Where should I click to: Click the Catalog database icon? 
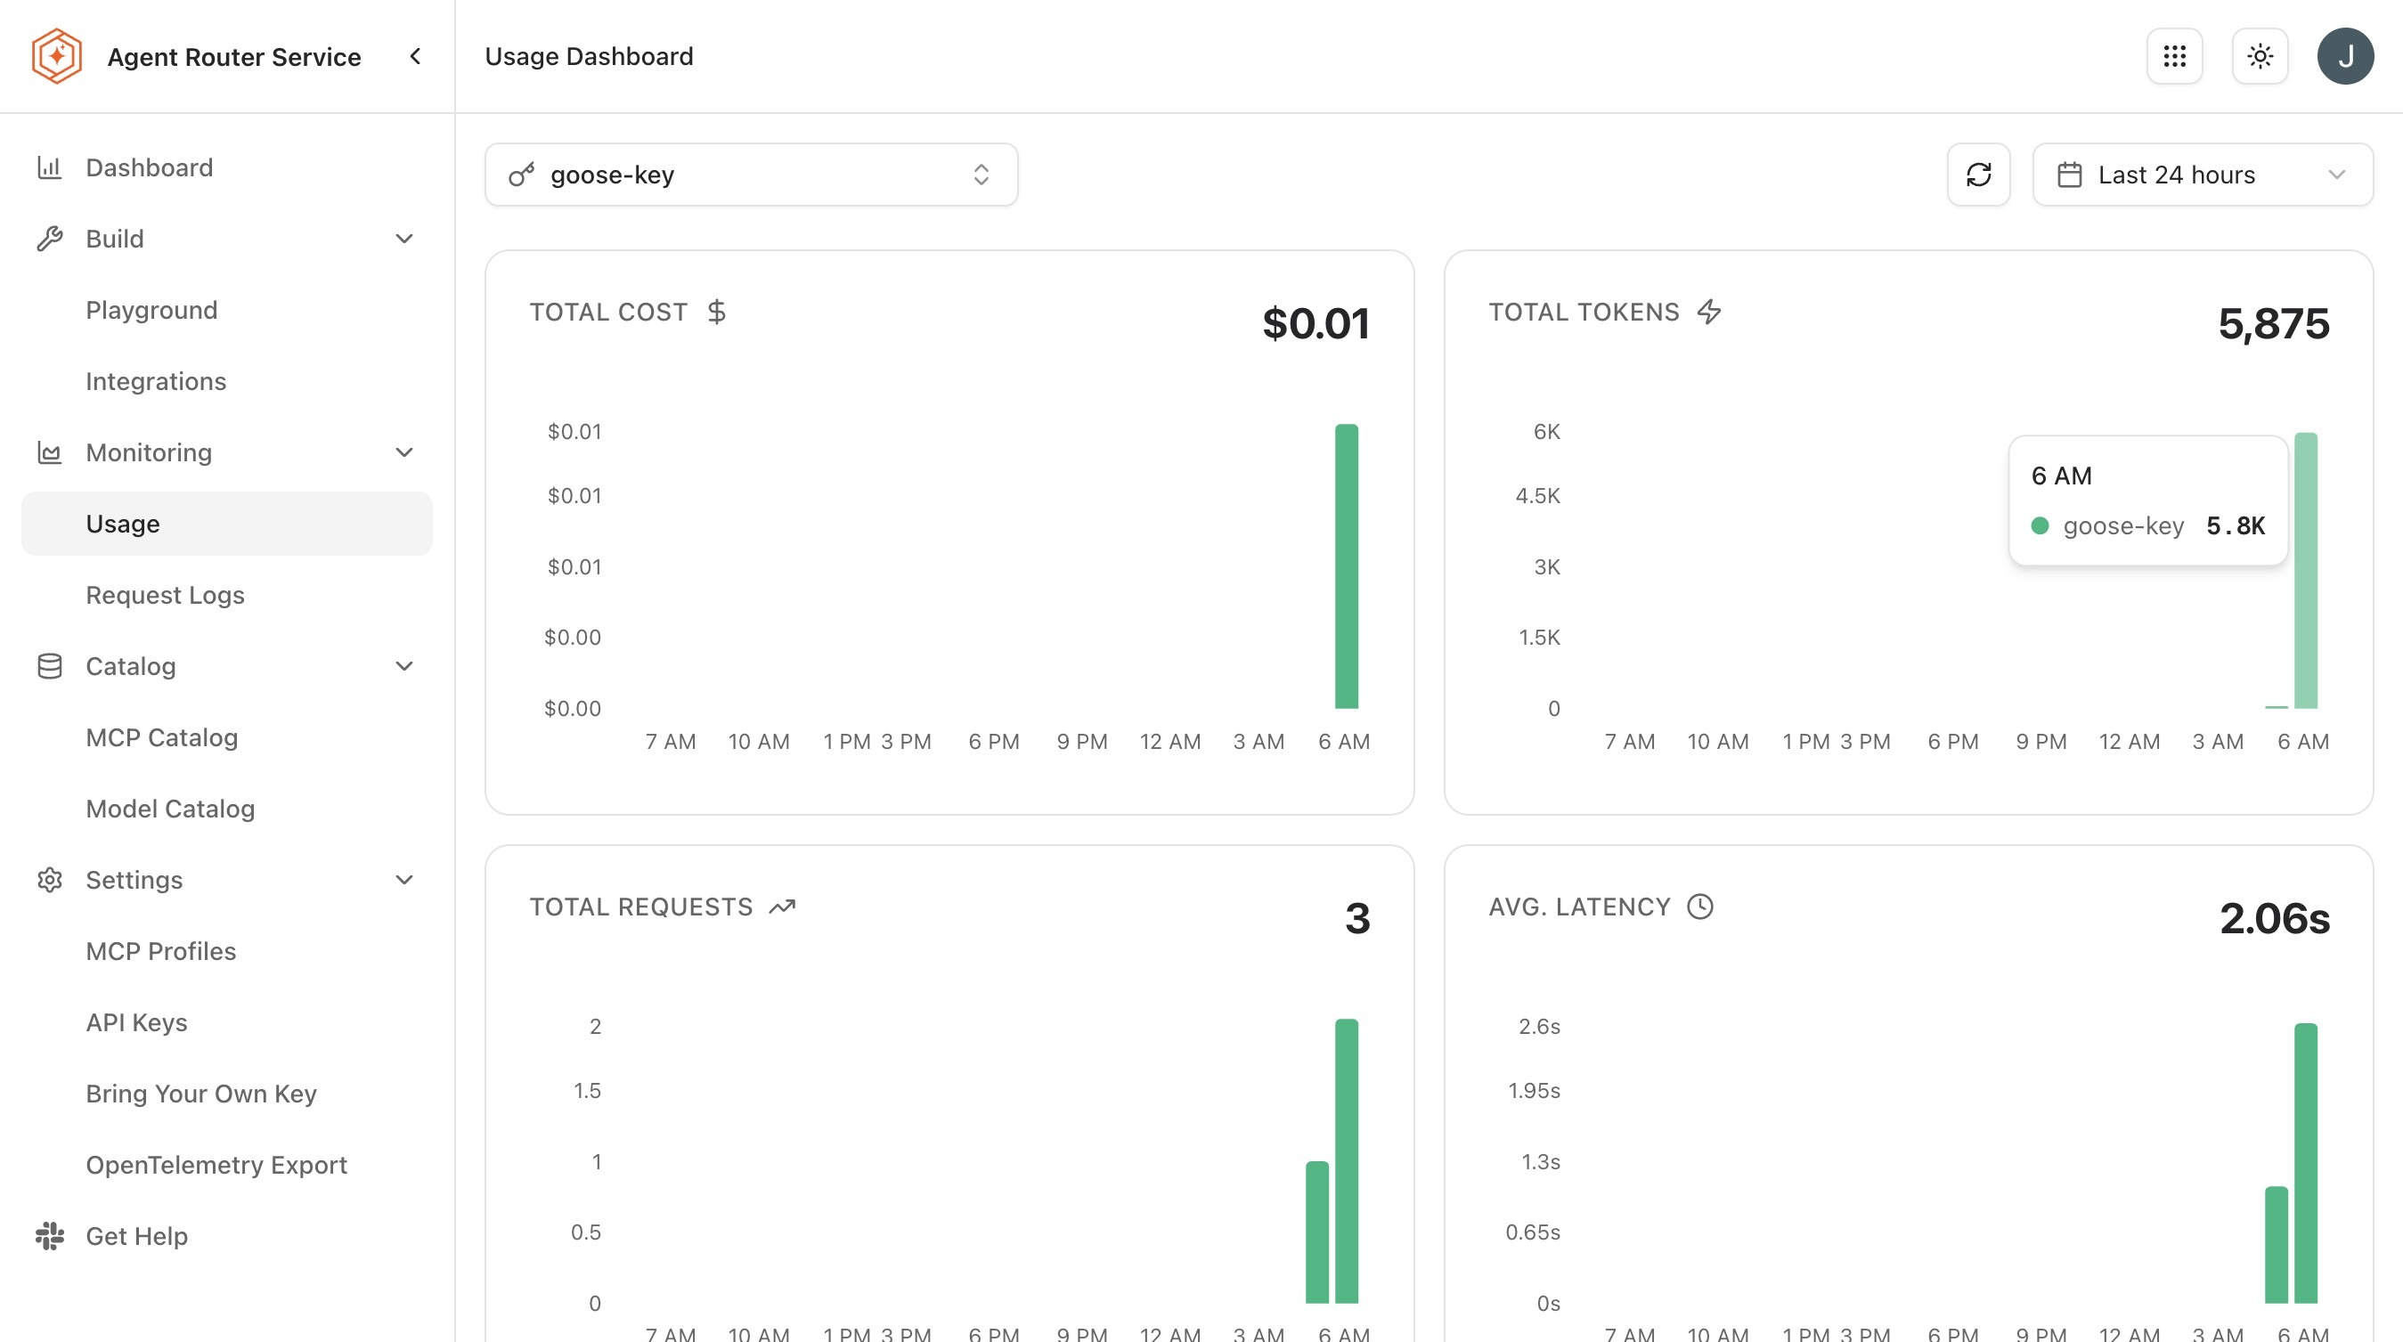[x=50, y=666]
